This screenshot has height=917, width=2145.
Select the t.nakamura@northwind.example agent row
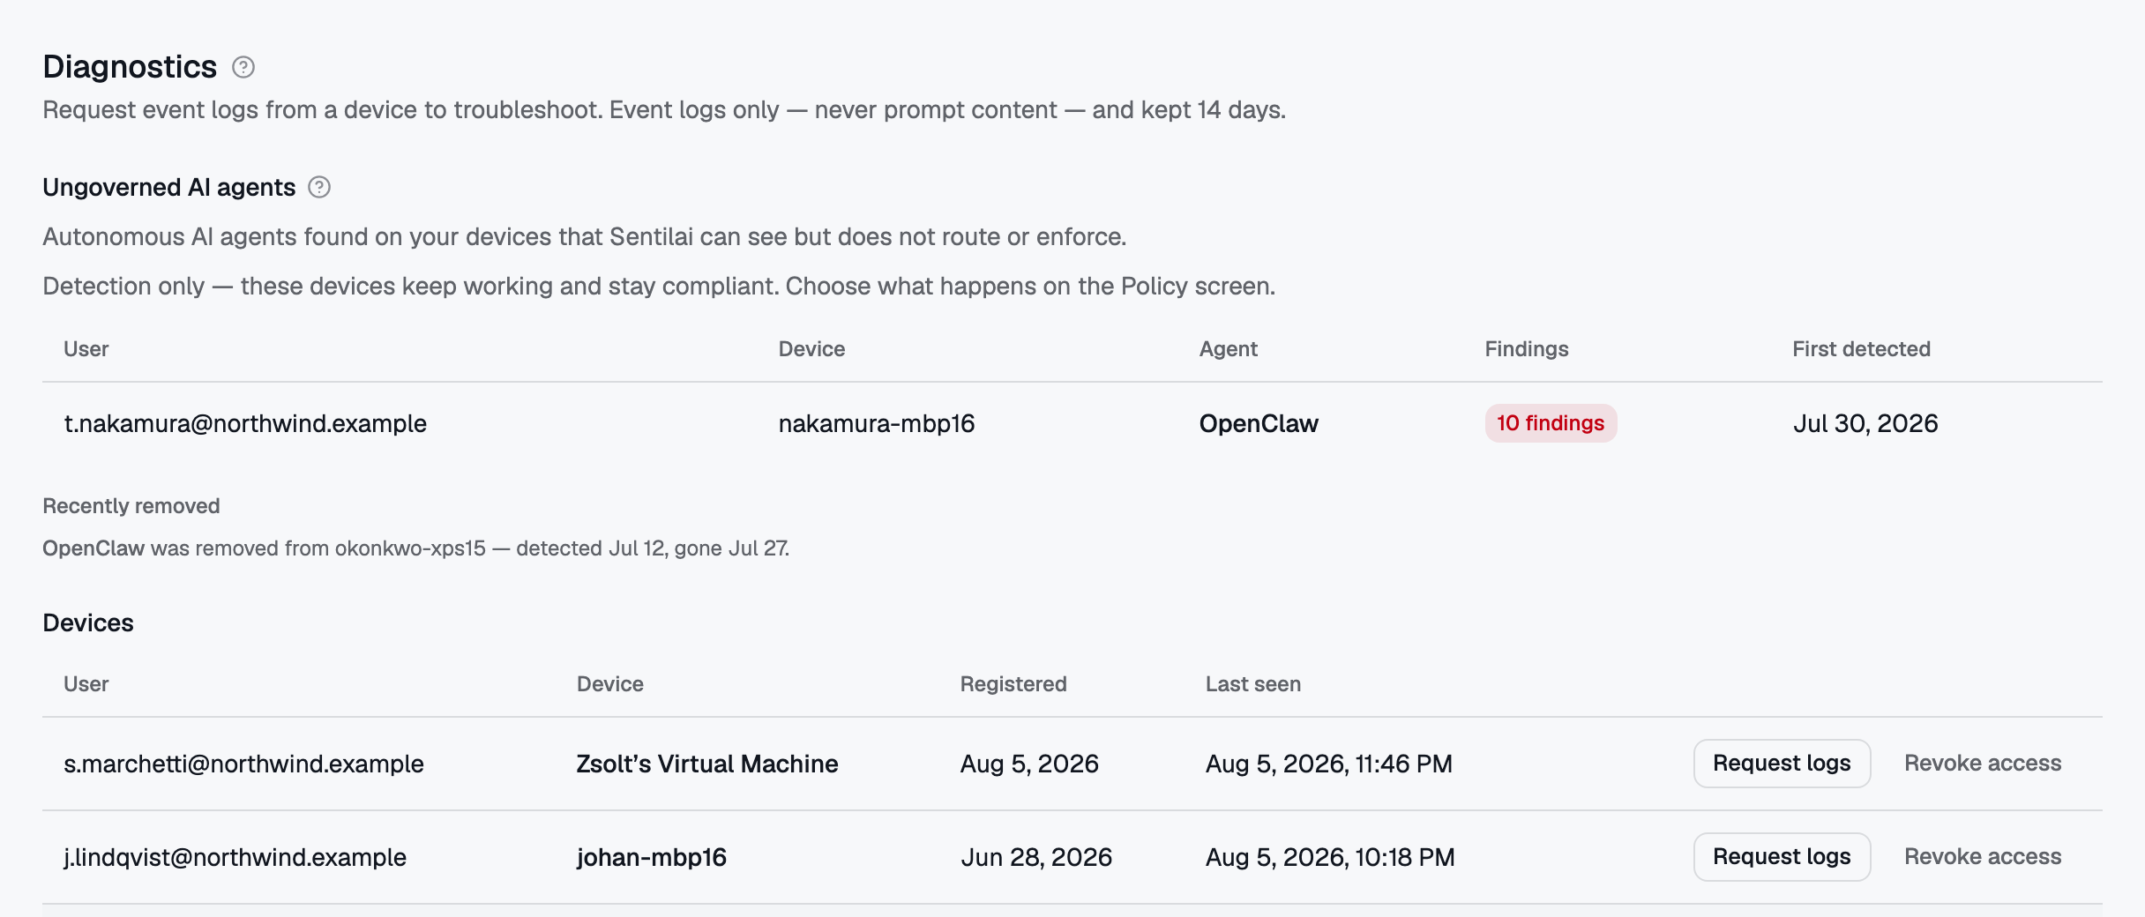pyautogui.click(x=1072, y=423)
